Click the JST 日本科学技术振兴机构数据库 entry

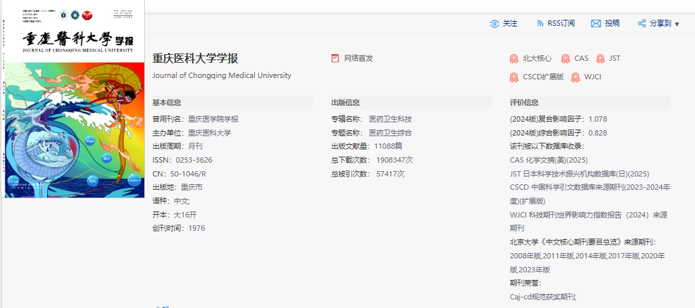click(579, 173)
